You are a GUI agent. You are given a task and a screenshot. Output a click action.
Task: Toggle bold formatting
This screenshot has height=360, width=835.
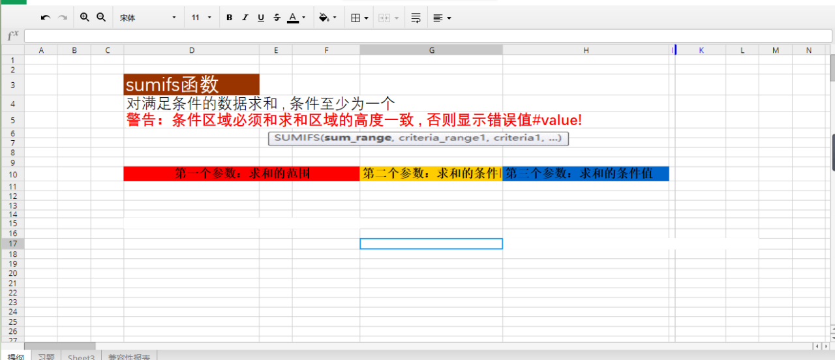229,18
